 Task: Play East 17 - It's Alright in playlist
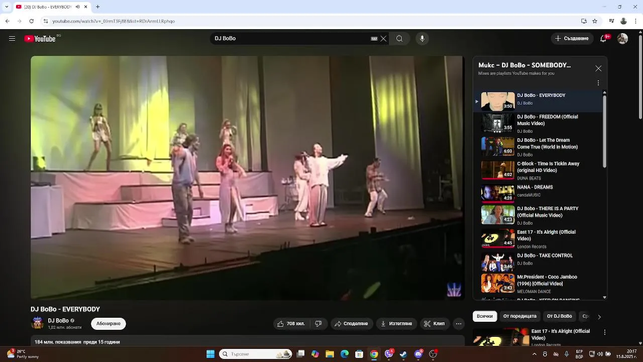point(538,239)
